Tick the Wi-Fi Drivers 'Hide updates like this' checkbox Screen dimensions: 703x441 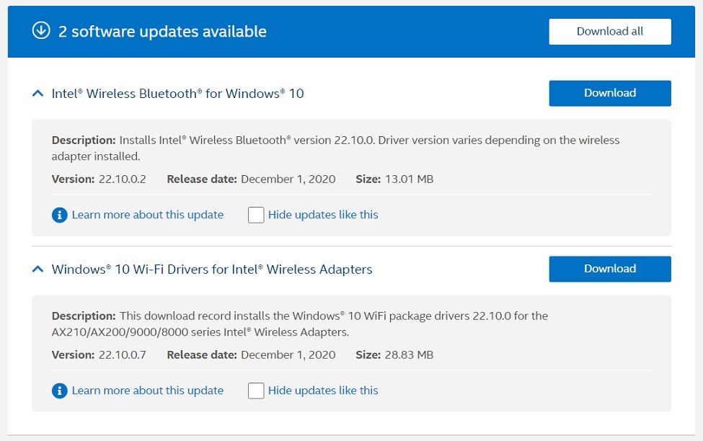(256, 391)
